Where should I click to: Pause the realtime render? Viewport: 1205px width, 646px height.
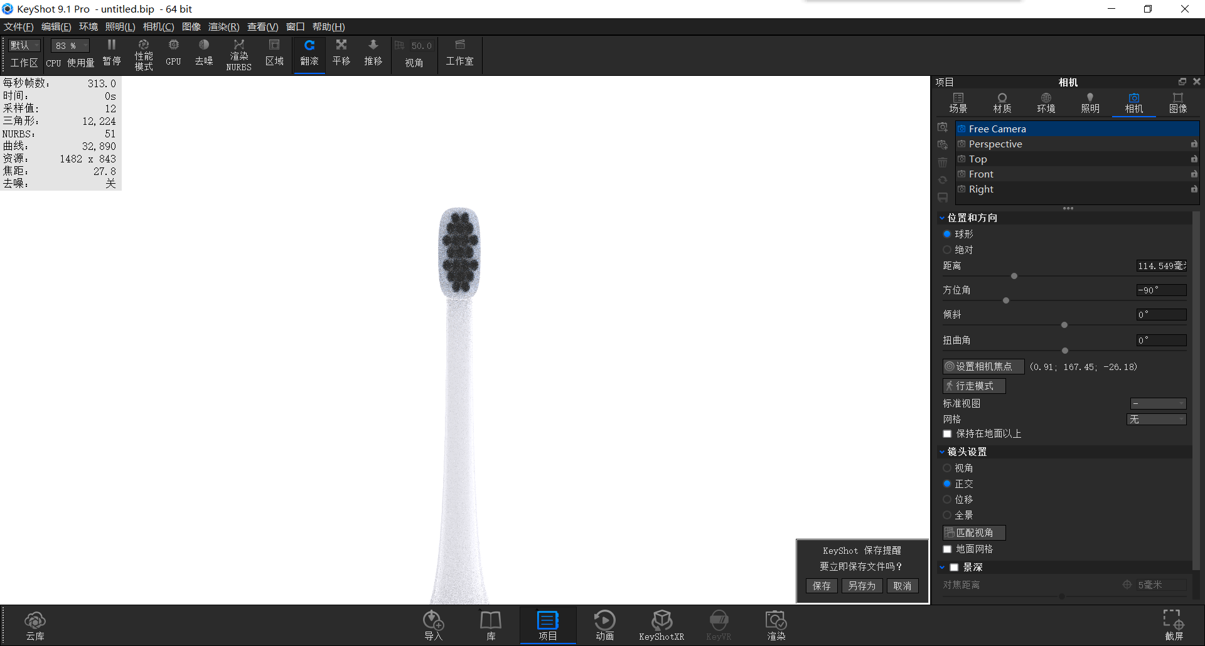pyautogui.click(x=112, y=53)
